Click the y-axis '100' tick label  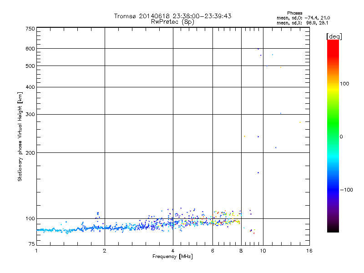point(30,219)
